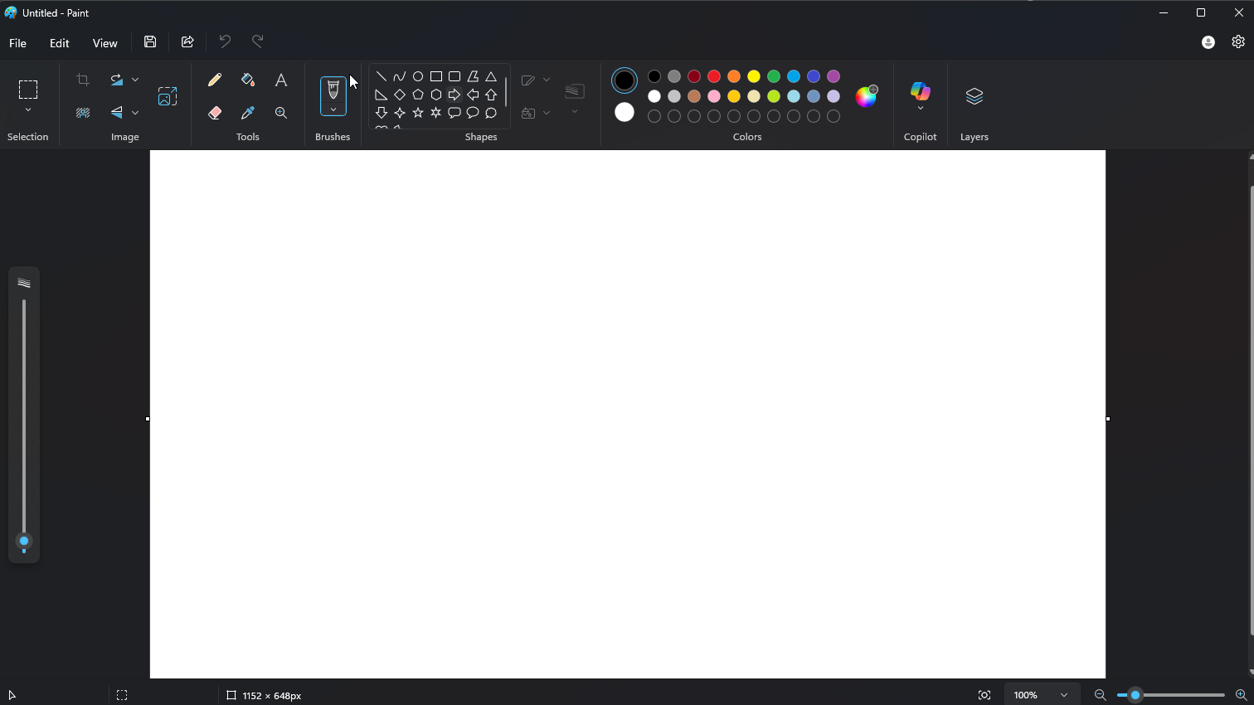Click the zoom in magnifier icon
This screenshot has width=1254, height=705.
[1241, 695]
